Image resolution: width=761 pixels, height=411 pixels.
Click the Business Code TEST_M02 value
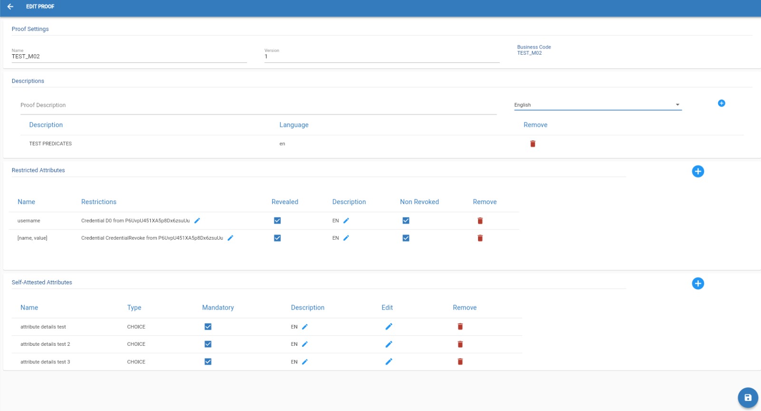pyautogui.click(x=529, y=53)
